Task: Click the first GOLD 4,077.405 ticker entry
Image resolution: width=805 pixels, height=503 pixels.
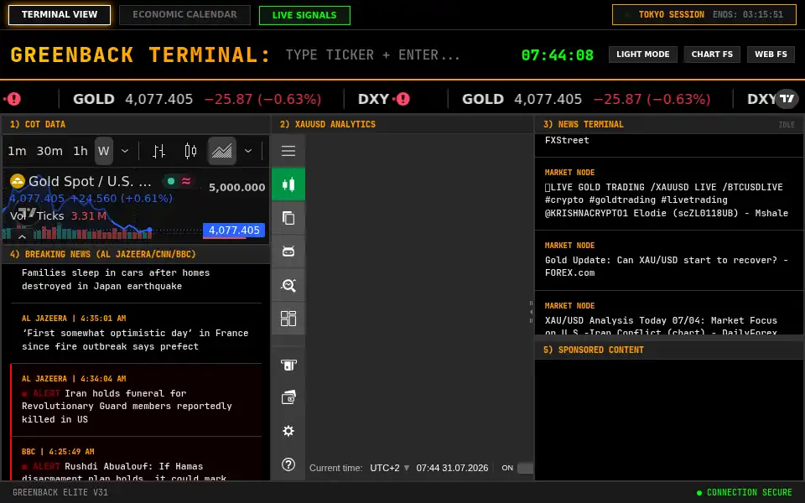Action: (197, 99)
